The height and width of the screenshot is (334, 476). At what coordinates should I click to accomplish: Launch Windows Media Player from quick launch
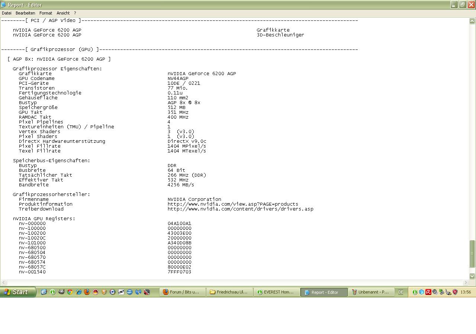point(112,292)
